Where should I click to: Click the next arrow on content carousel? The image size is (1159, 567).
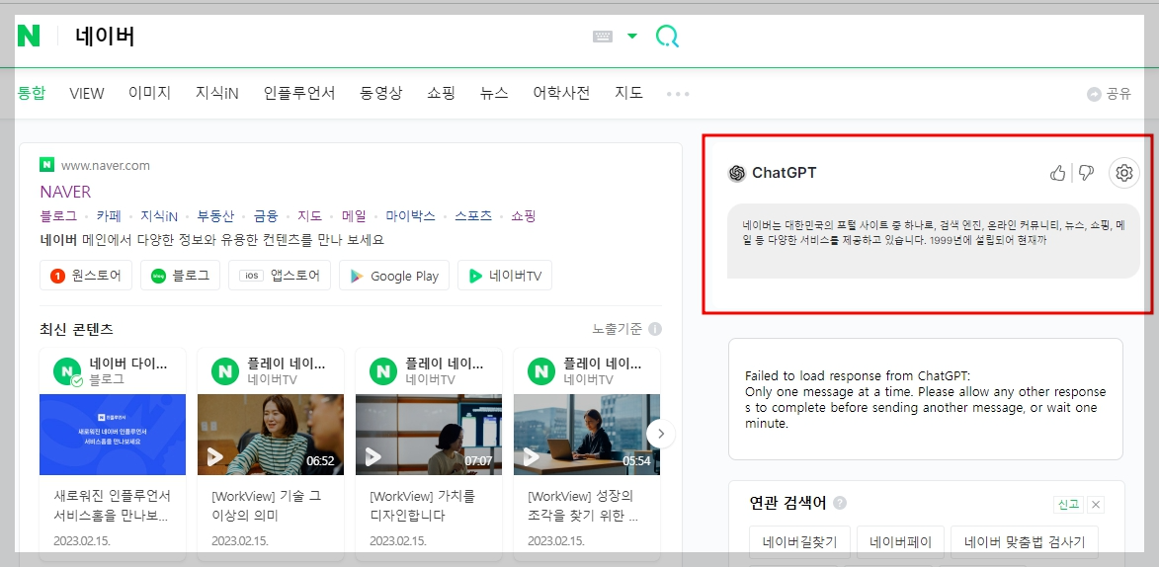[x=661, y=434]
